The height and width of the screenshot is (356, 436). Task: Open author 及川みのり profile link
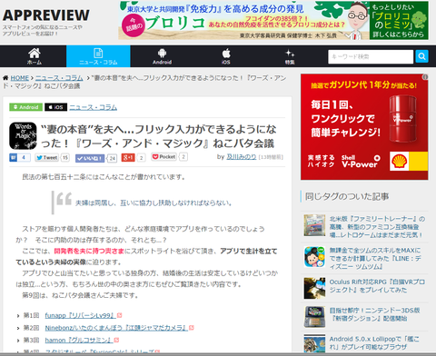point(242,157)
